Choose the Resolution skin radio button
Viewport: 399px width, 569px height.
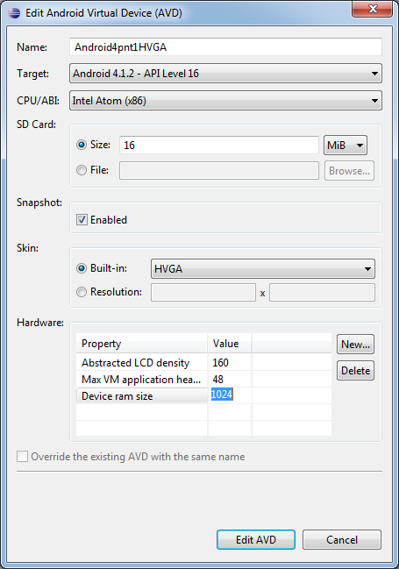pyautogui.click(x=82, y=292)
